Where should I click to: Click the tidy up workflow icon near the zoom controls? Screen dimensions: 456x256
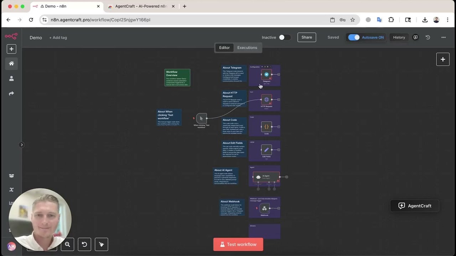click(x=101, y=244)
